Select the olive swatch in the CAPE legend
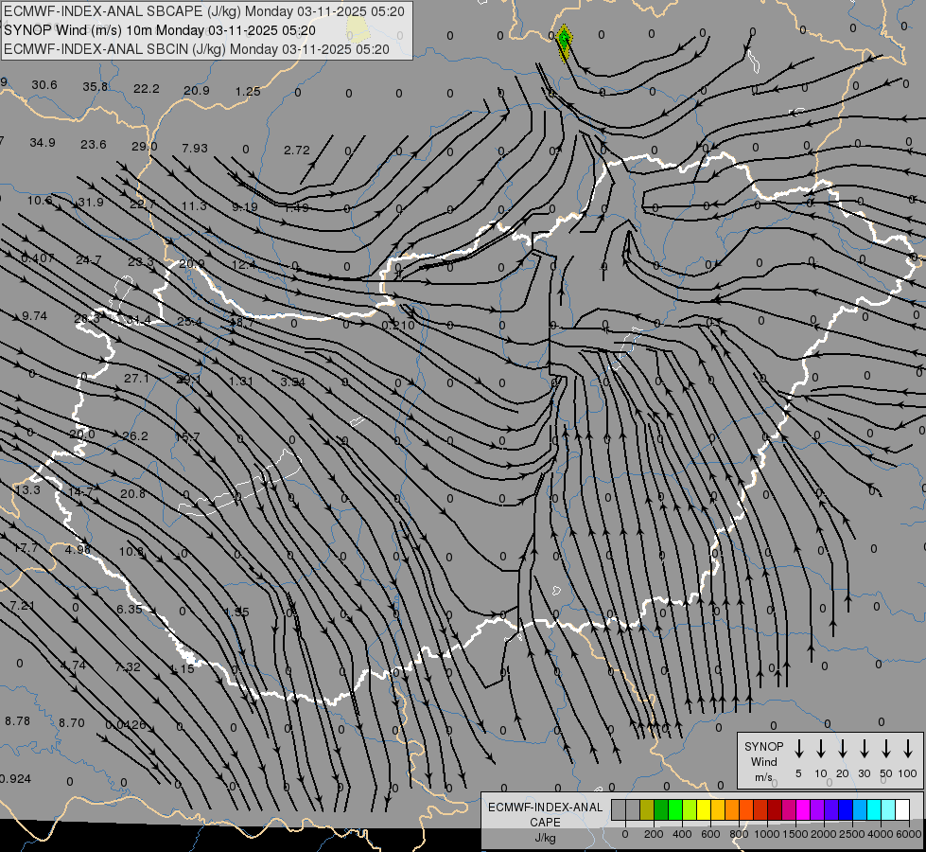 point(647,809)
